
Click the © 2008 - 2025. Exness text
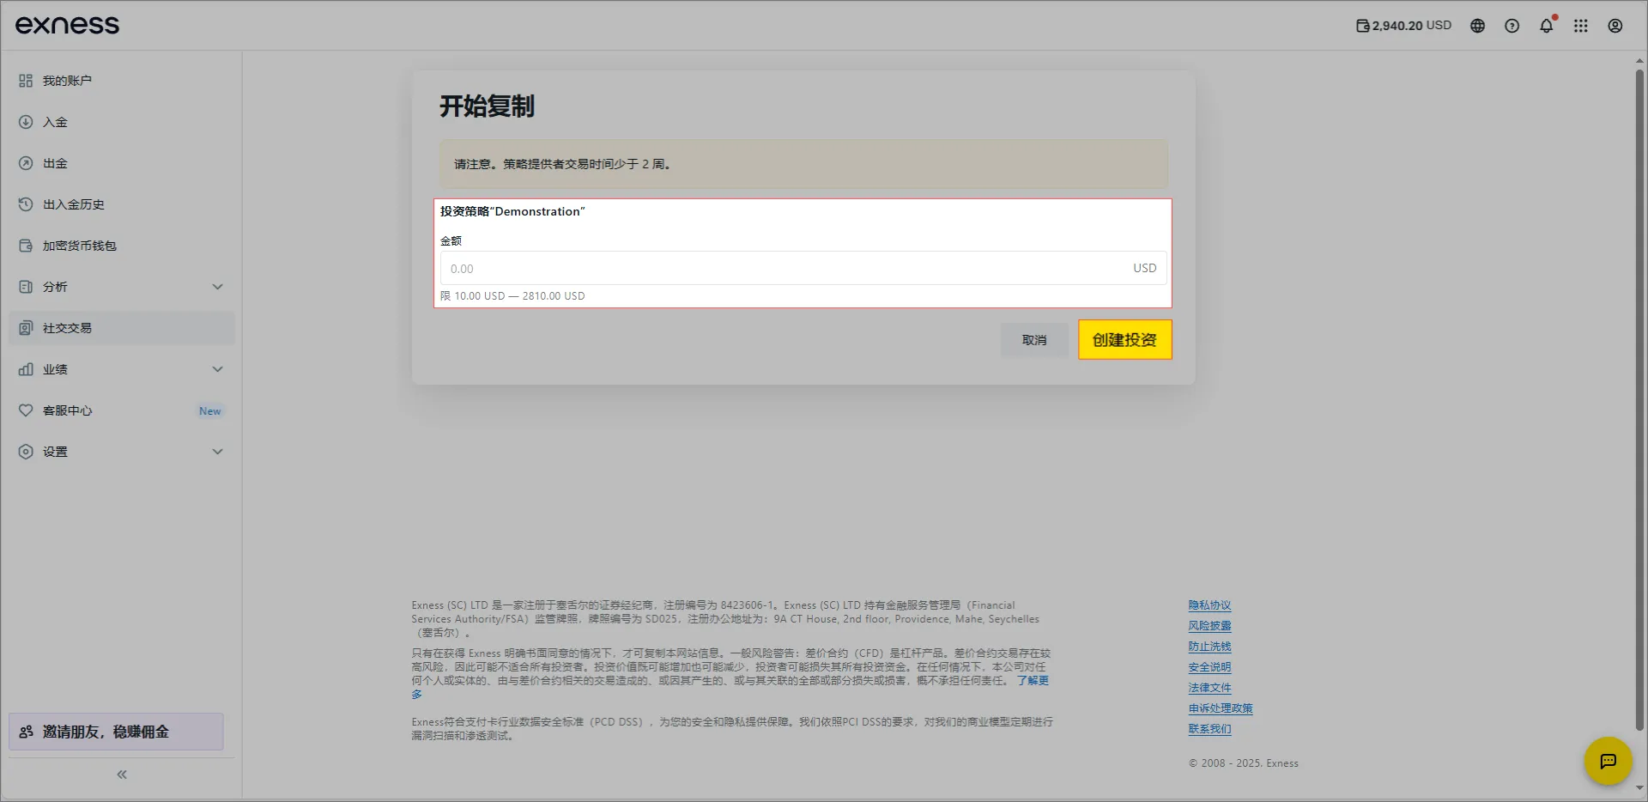[x=1244, y=763]
